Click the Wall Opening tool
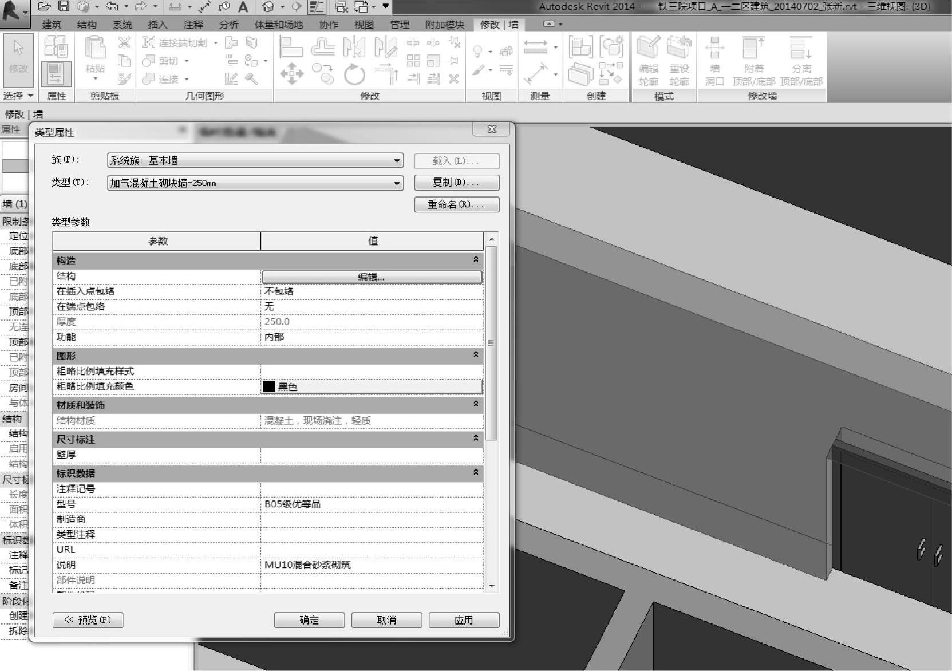The width and height of the screenshot is (952, 671). 714,61
